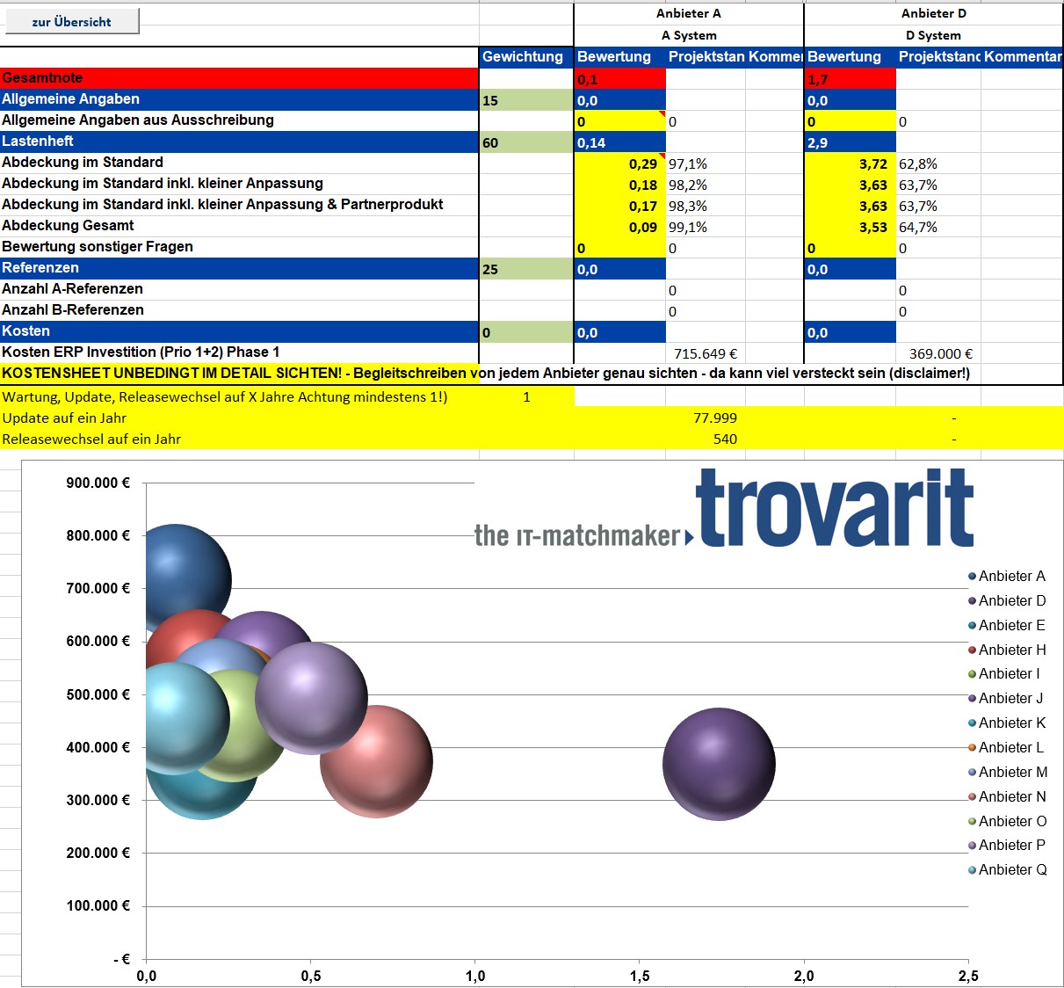Click the Anbieter A column title
1064x988 pixels.
688,13
